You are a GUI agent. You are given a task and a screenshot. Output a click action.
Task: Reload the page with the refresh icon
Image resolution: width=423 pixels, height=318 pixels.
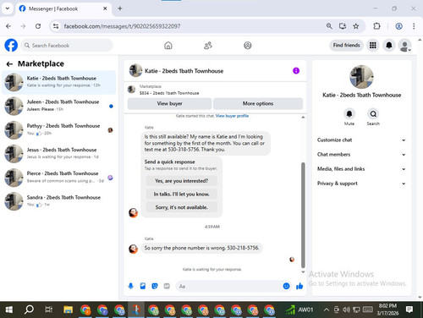38,26
